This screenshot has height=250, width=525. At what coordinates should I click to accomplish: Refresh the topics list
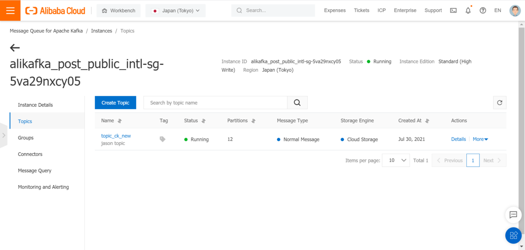[500, 103]
